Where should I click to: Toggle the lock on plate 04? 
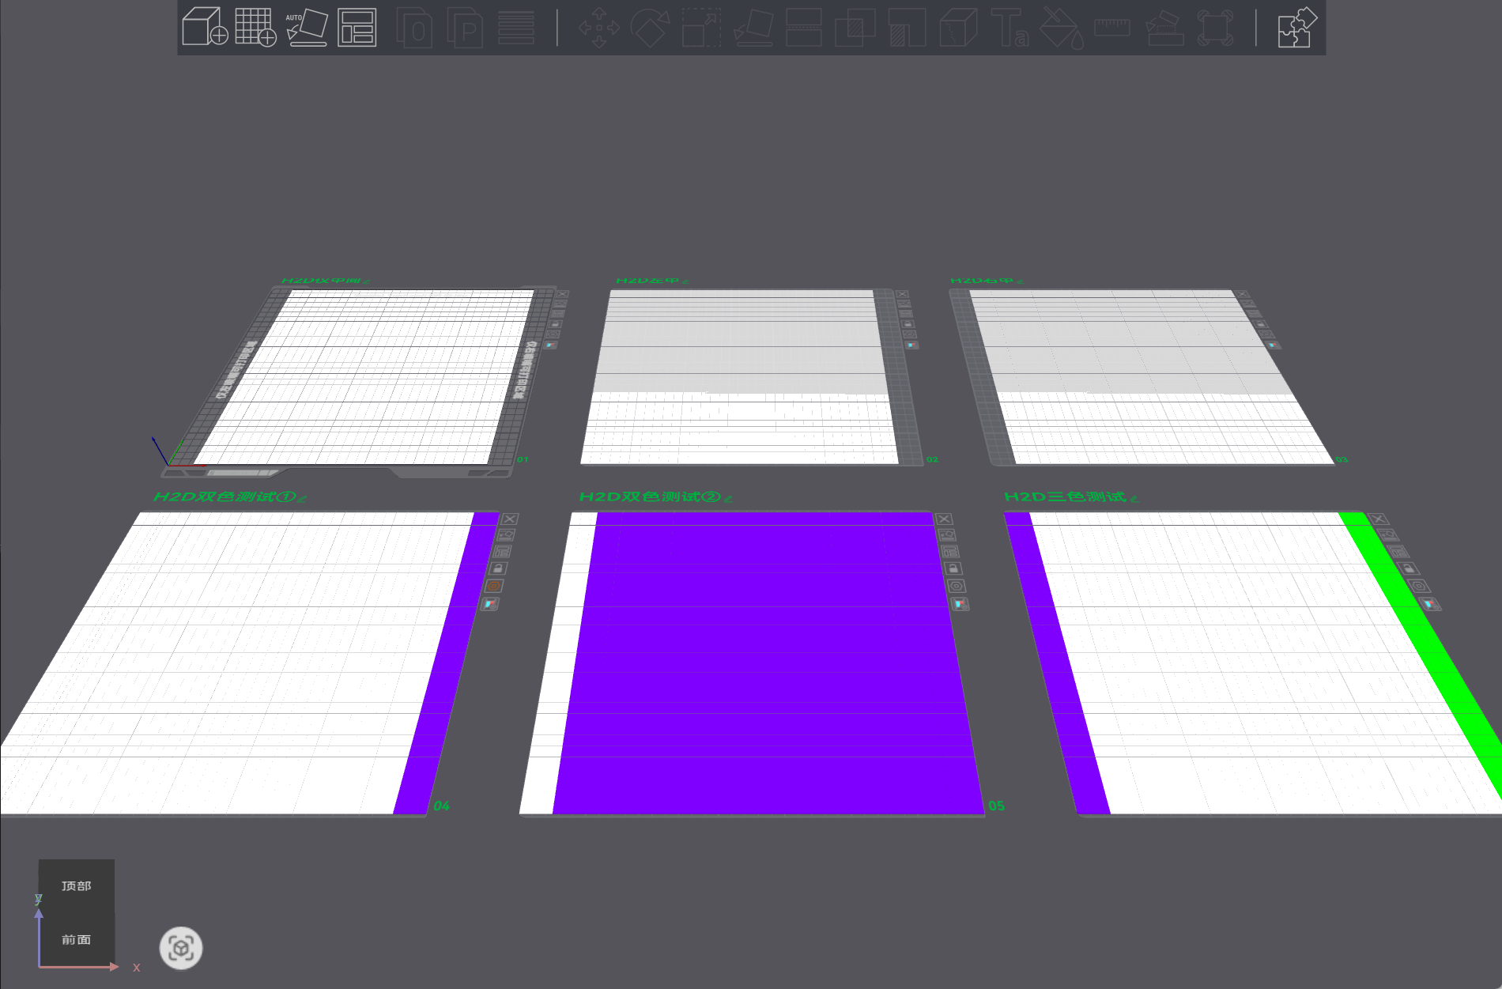click(498, 568)
